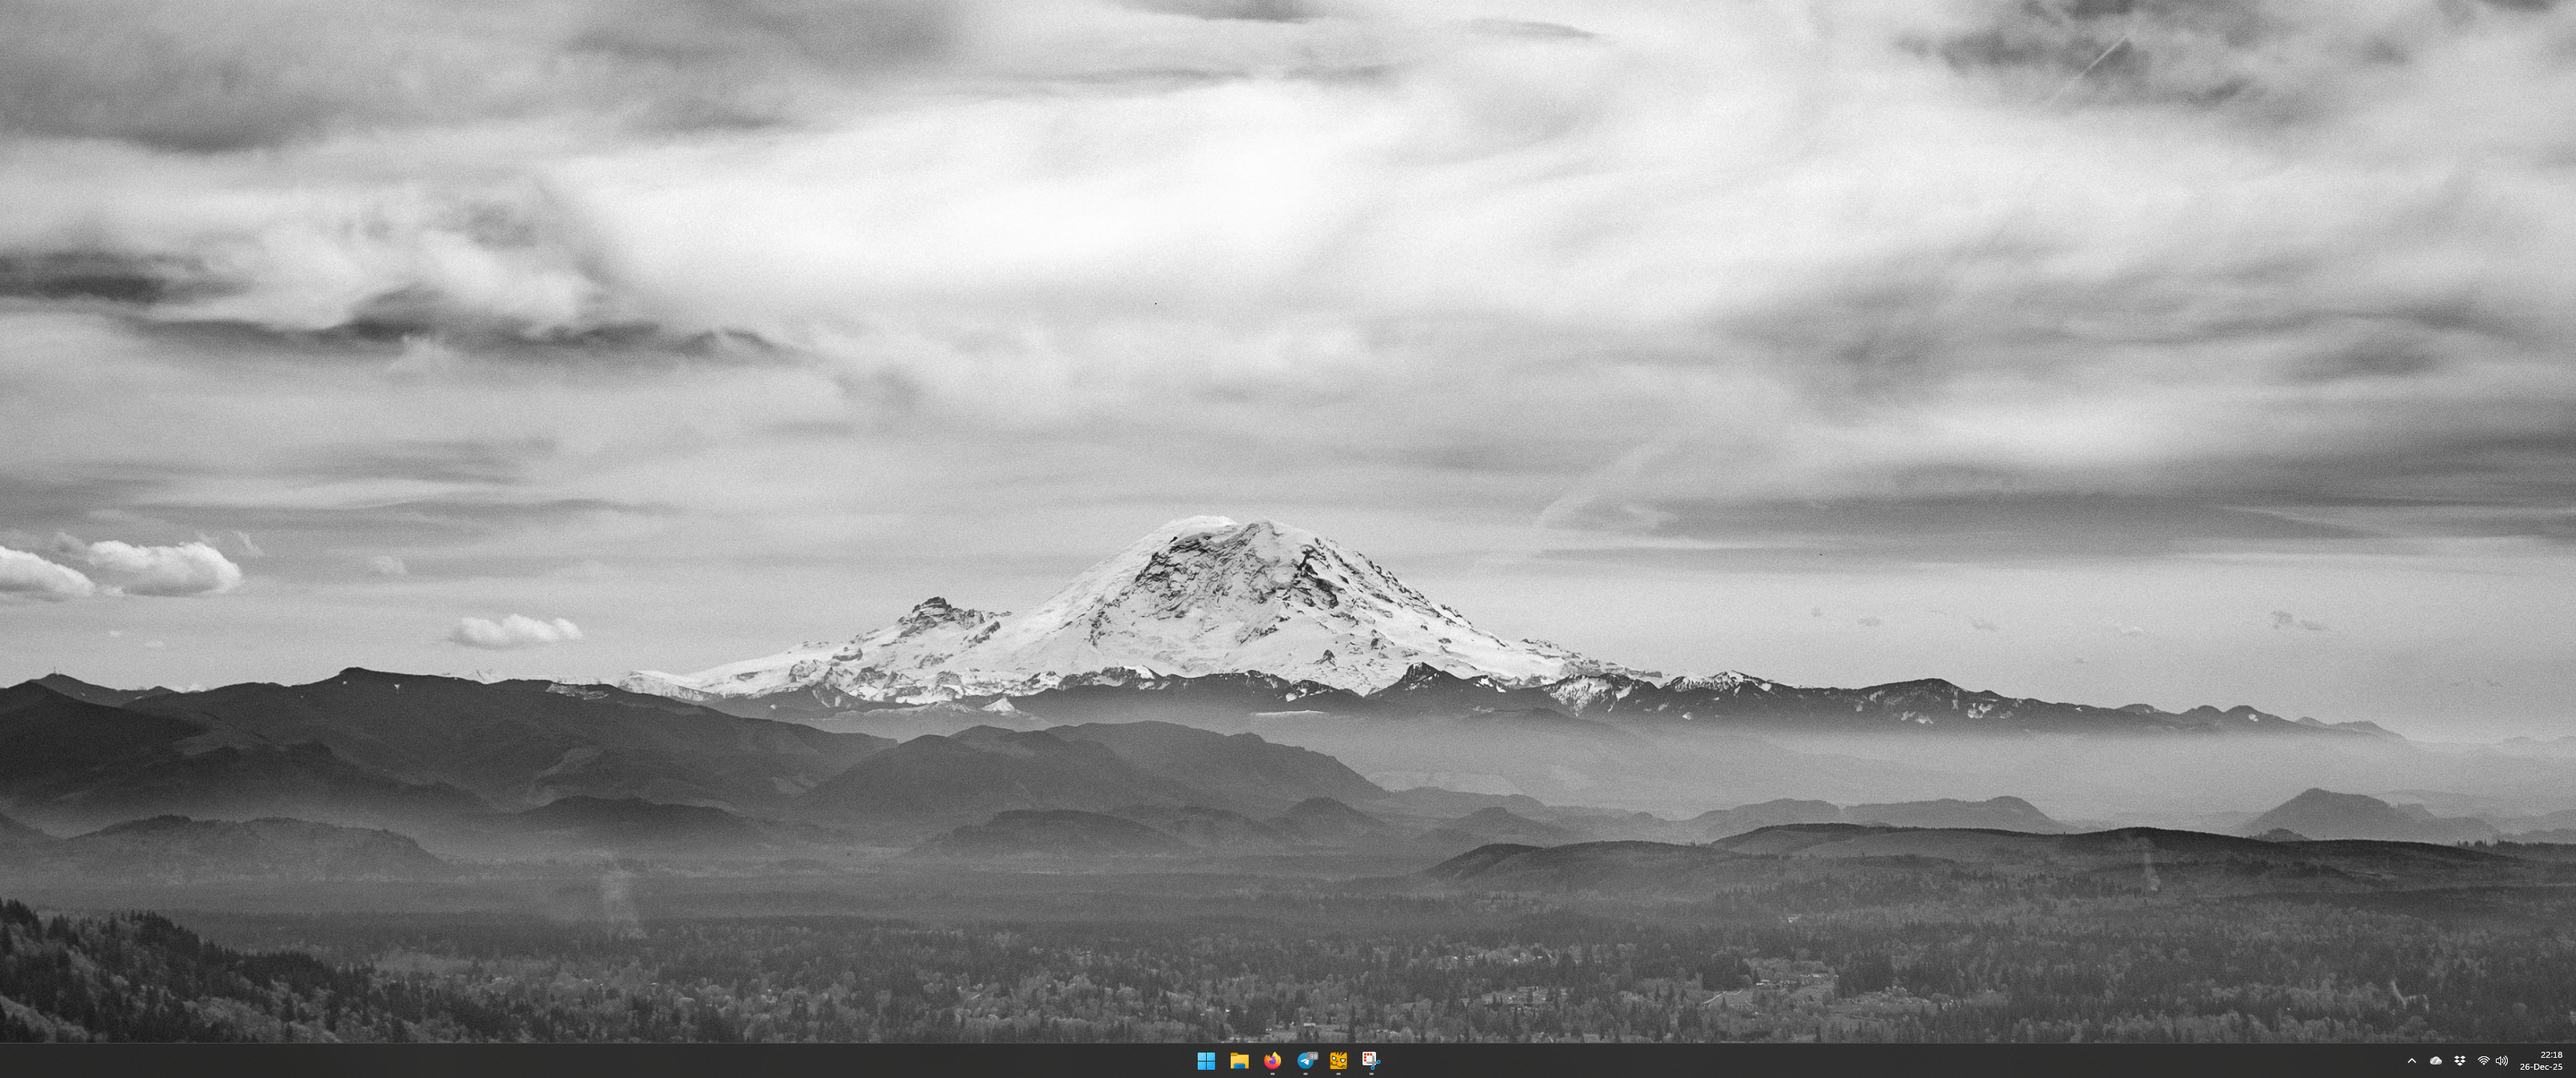Switch to the Firefox browser window
The height and width of the screenshot is (1078, 2576).
[1272, 1061]
